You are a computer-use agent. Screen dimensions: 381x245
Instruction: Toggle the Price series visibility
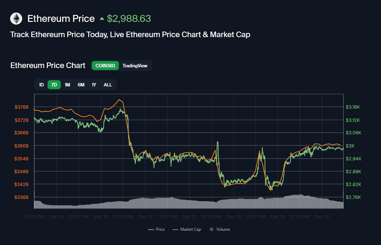click(156, 229)
